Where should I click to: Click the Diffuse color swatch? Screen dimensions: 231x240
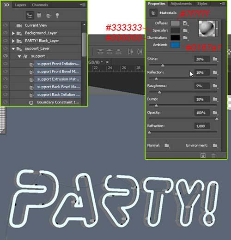coord(175,23)
